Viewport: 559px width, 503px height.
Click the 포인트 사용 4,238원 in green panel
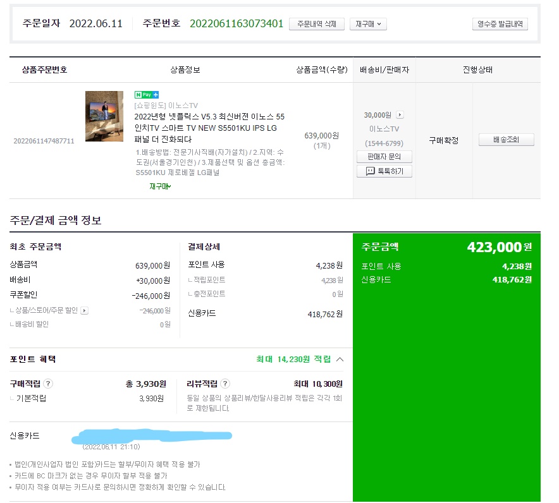tap(517, 266)
